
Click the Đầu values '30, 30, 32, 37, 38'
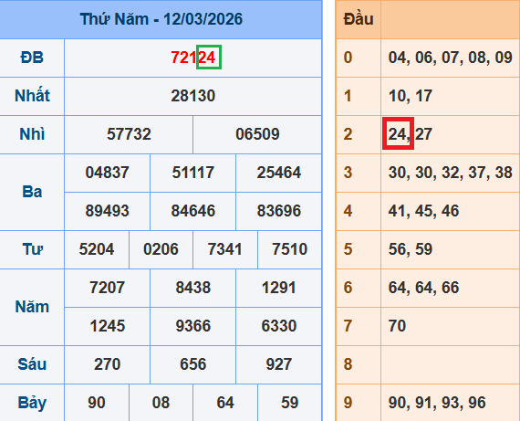point(451,173)
